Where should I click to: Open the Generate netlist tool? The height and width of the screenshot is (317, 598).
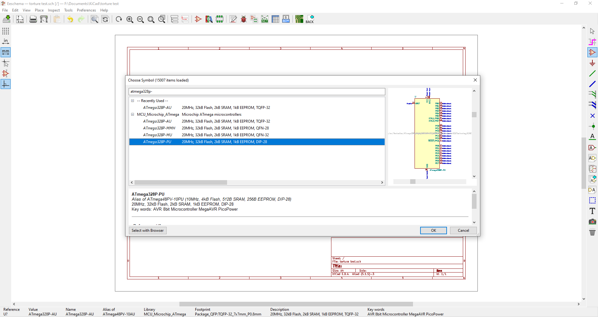[265, 19]
